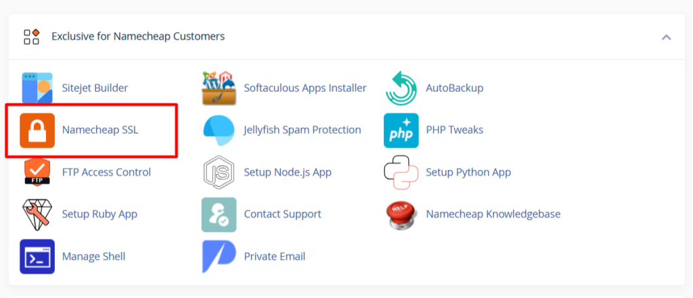Click the PHP Tweaks blue icon
The width and height of the screenshot is (693, 298).
point(401,130)
